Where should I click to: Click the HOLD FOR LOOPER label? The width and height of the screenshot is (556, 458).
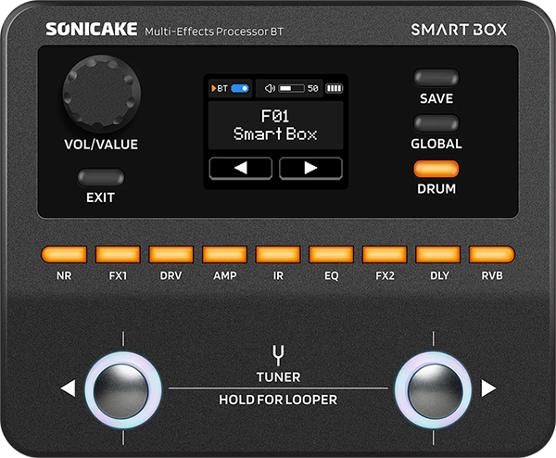(x=278, y=400)
